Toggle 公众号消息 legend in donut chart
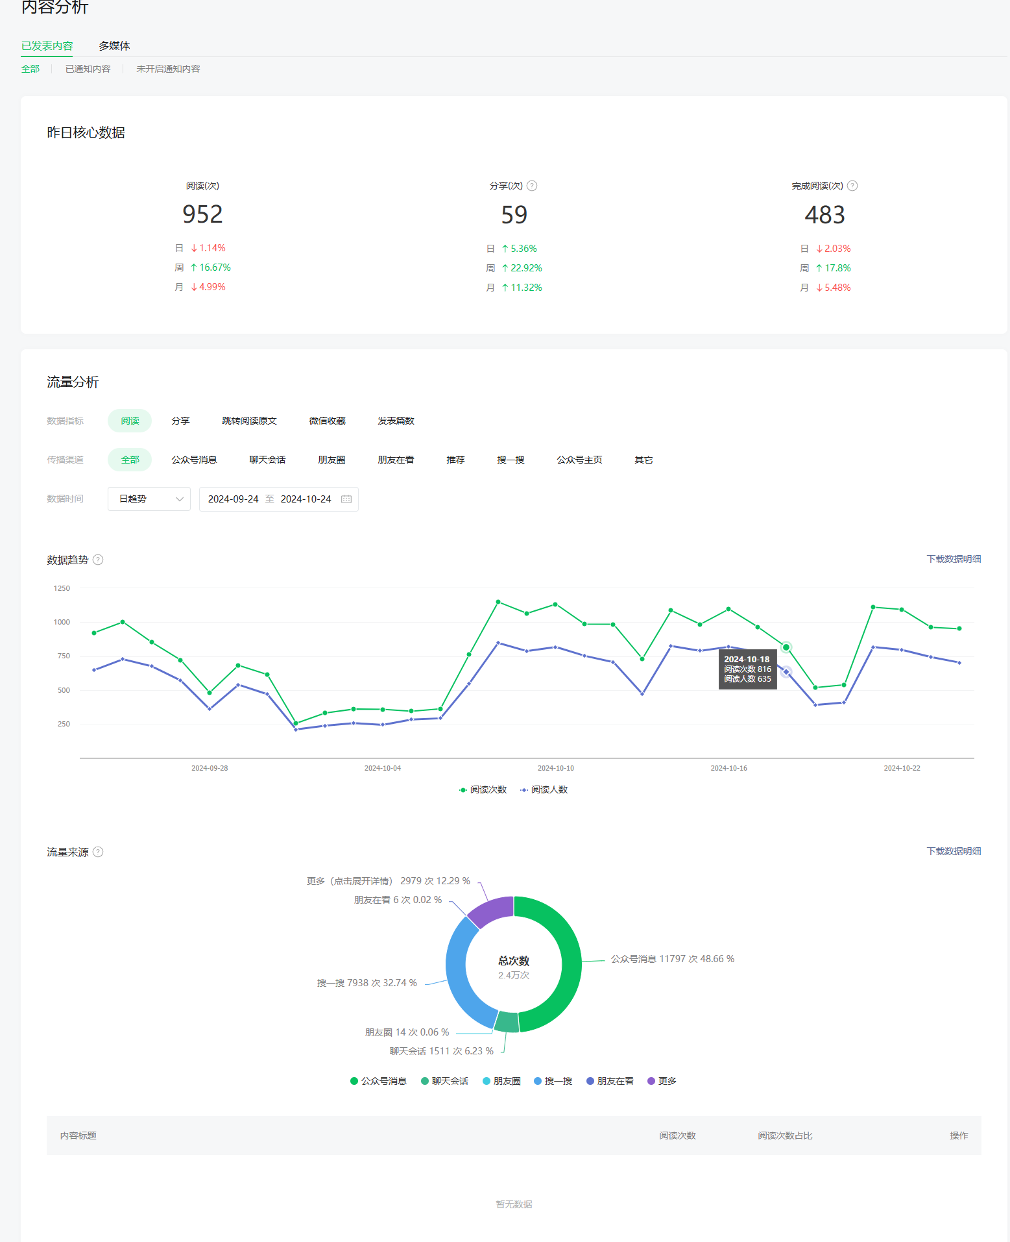The image size is (1010, 1242). tap(378, 1081)
